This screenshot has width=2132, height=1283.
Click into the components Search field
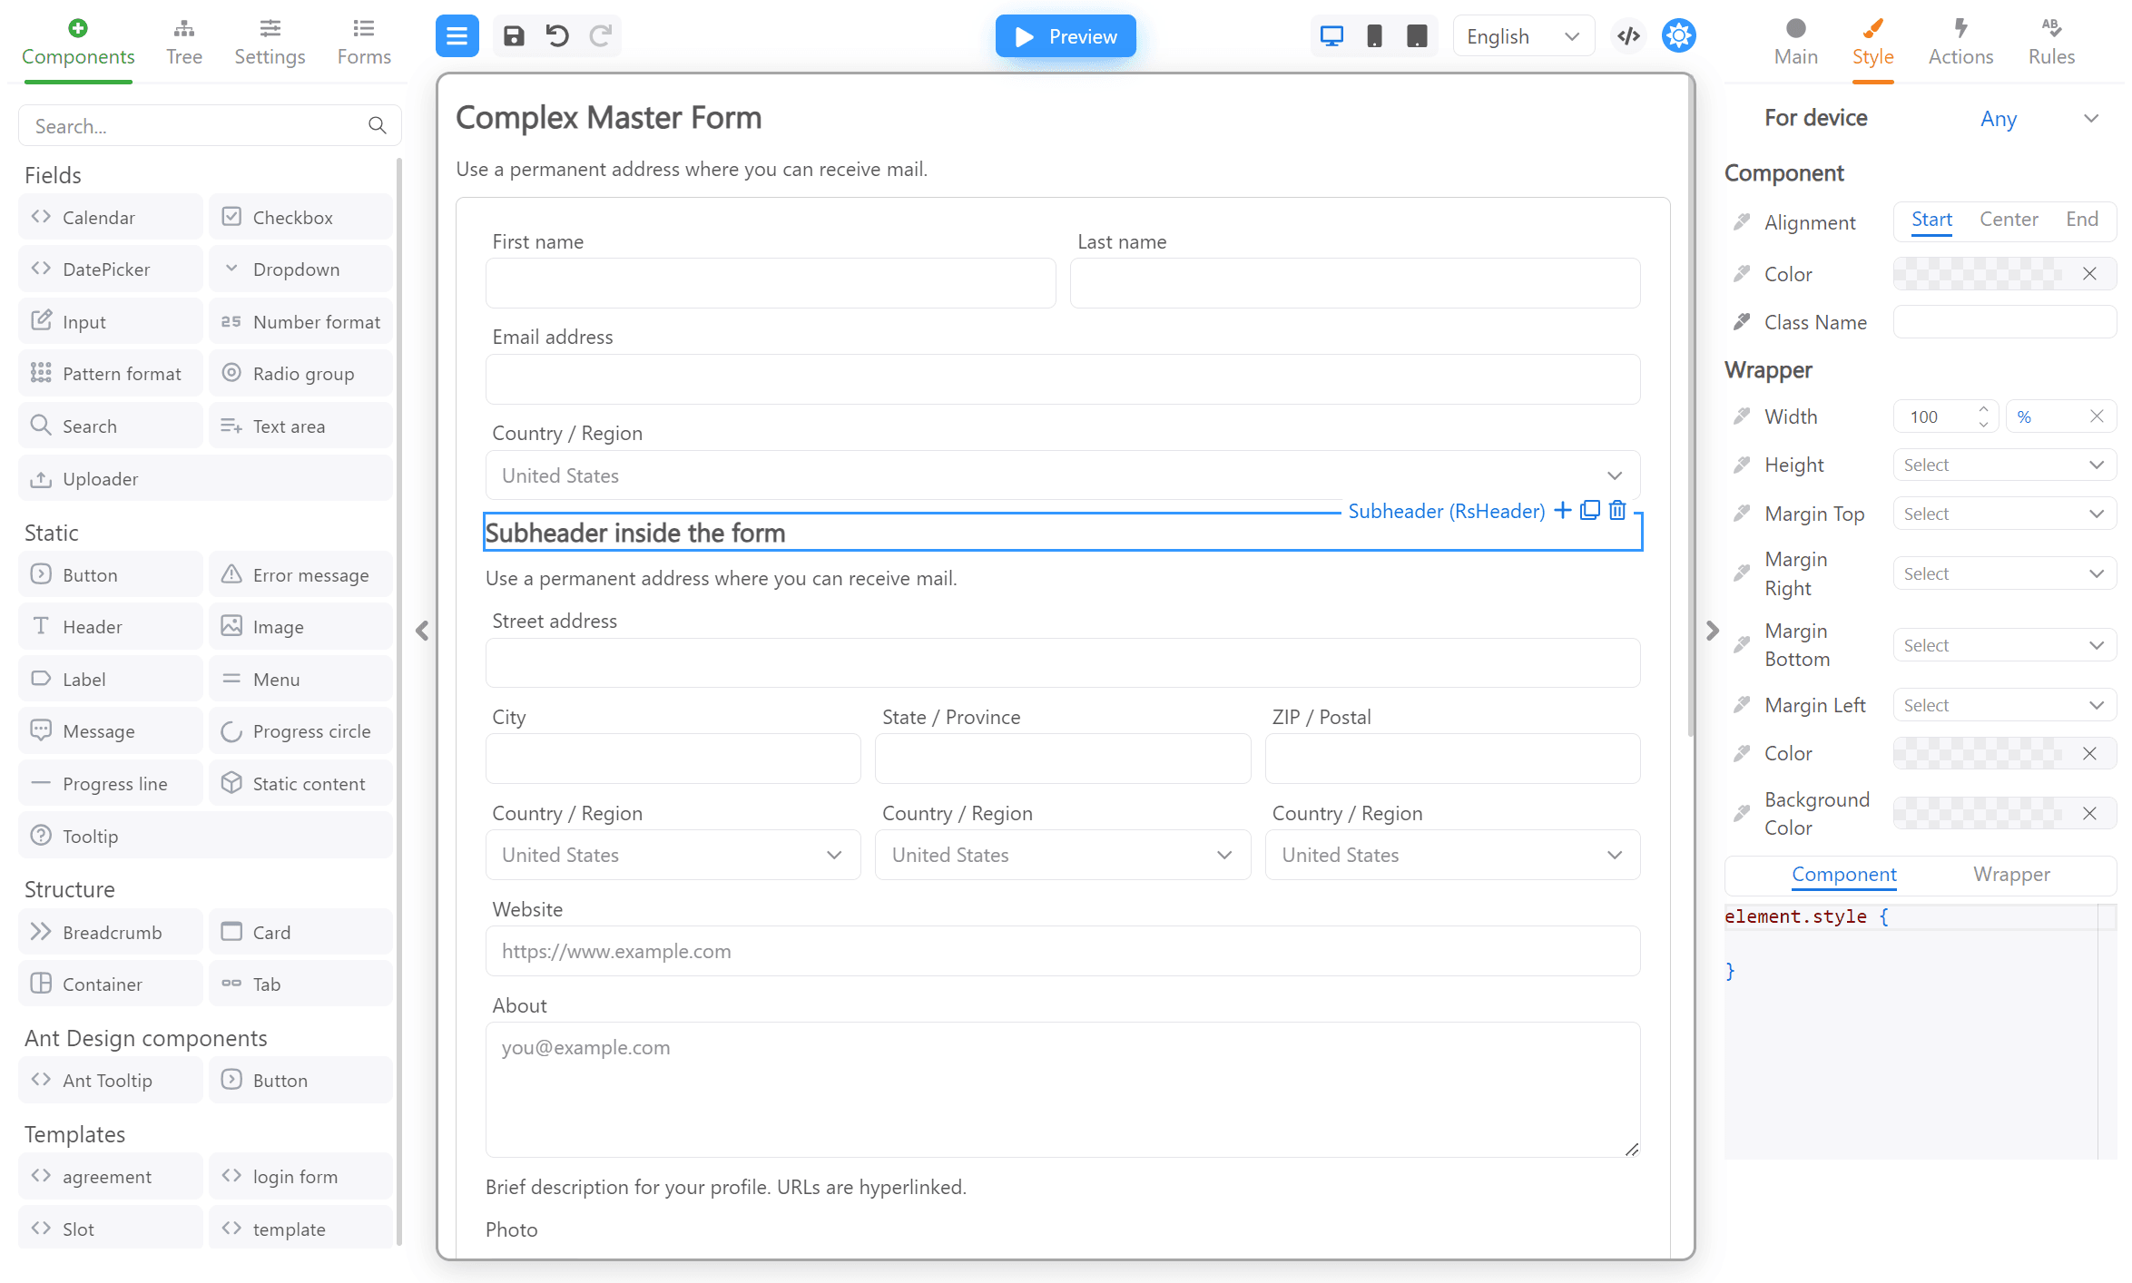pyautogui.click(x=195, y=126)
